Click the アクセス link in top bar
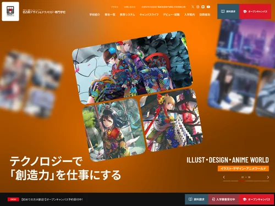The height and width of the screenshot is (206, 275). click(115, 7)
